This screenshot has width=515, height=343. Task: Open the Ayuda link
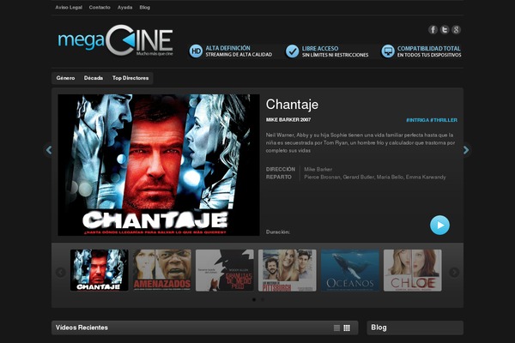pos(124,7)
